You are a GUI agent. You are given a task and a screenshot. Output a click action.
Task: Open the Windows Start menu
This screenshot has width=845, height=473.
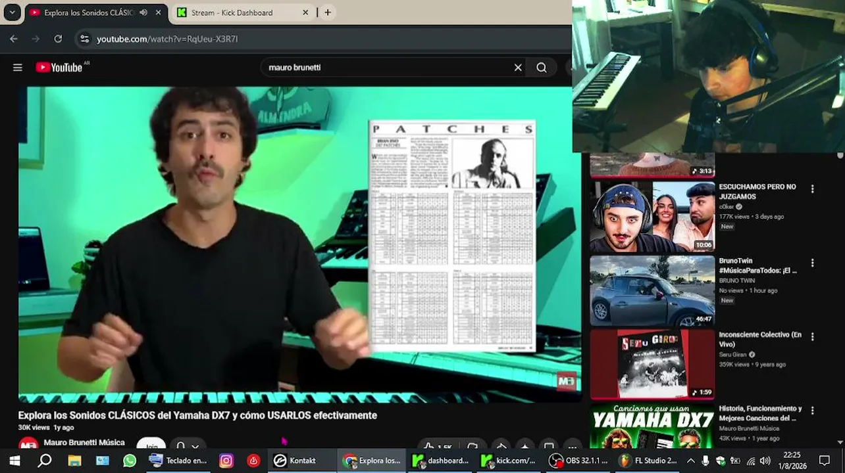click(x=14, y=461)
